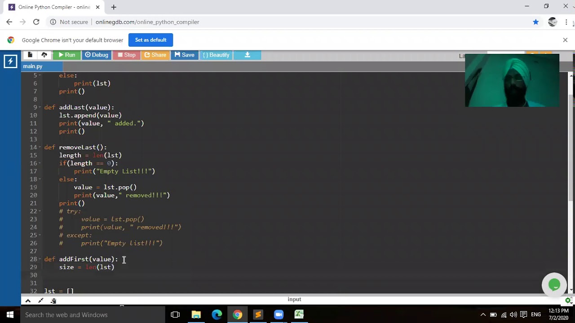Open Sublime Text from the taskbar
Image resolution: width=575 pixels, height=323 pixels.
point(258,314)
